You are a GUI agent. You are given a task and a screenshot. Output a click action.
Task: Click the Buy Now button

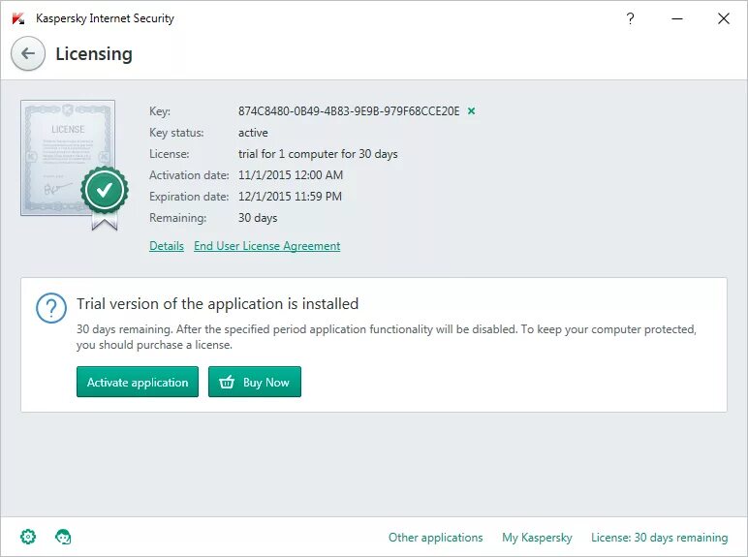pos(255,382)
